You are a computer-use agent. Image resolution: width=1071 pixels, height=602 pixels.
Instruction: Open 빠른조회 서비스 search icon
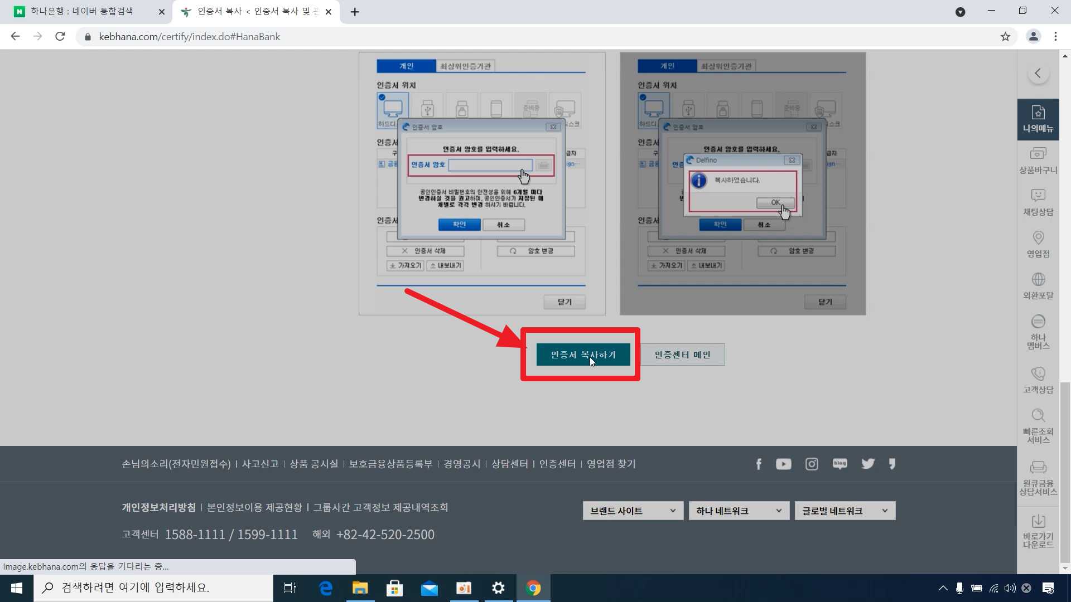pos(1038,426)
